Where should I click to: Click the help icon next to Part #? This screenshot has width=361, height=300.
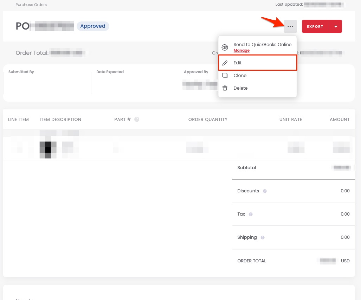pos(137,120)
